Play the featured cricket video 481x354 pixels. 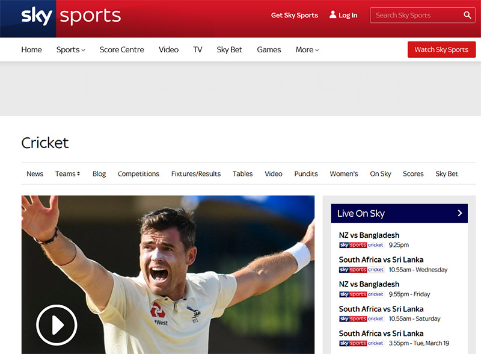57,325
